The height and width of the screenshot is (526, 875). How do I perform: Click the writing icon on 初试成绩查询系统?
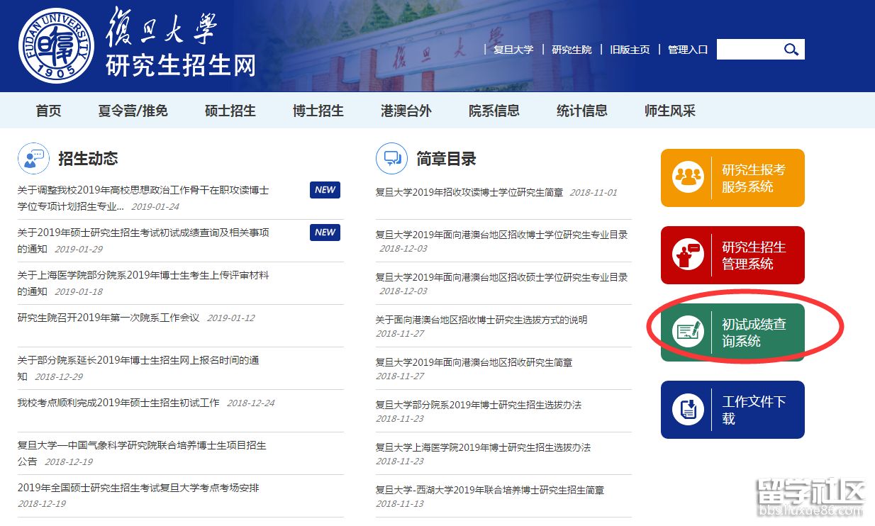point(687,332)
